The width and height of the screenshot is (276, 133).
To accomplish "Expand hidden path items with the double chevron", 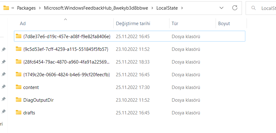I will point(13,8).
